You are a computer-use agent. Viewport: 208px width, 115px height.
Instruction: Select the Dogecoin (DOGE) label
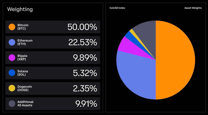24,88
